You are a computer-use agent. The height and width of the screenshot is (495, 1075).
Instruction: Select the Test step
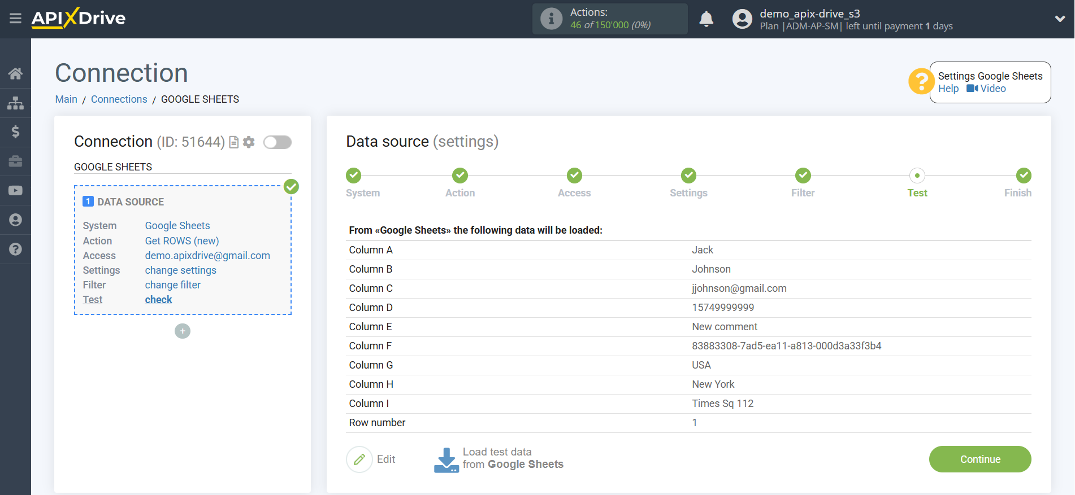[917, 176]
